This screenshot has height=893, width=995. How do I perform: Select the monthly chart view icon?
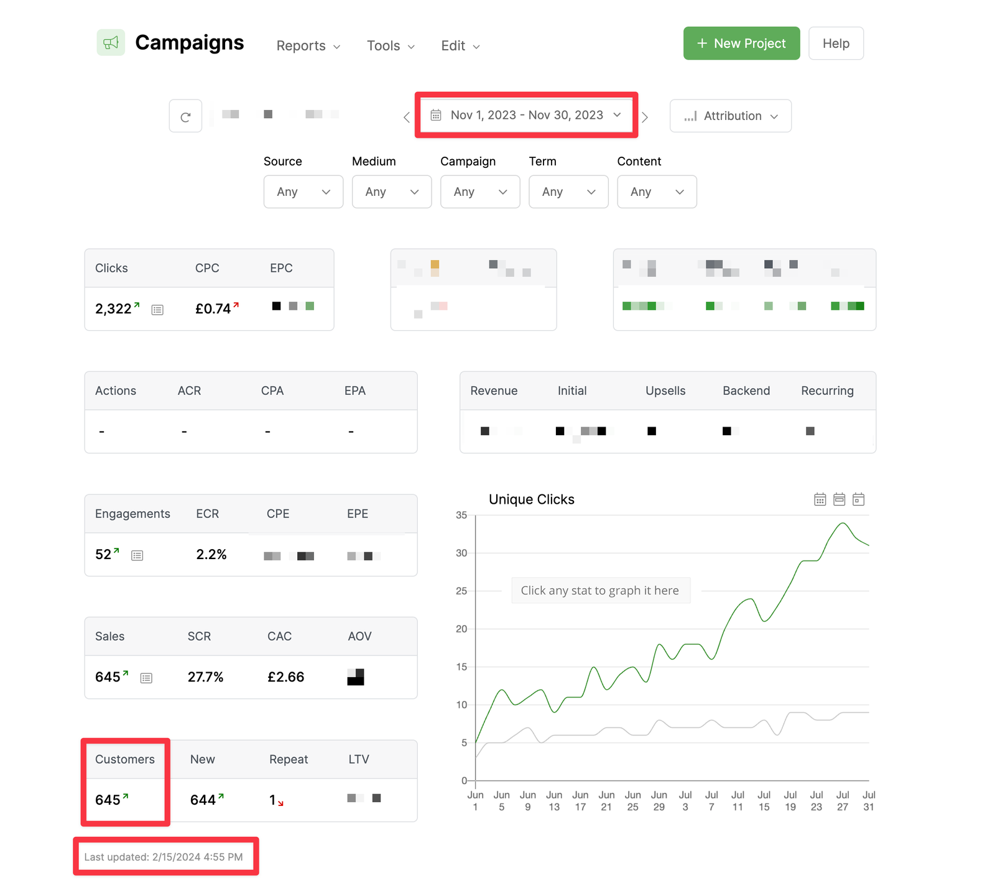pyautogui.click(x=858, y=499)
